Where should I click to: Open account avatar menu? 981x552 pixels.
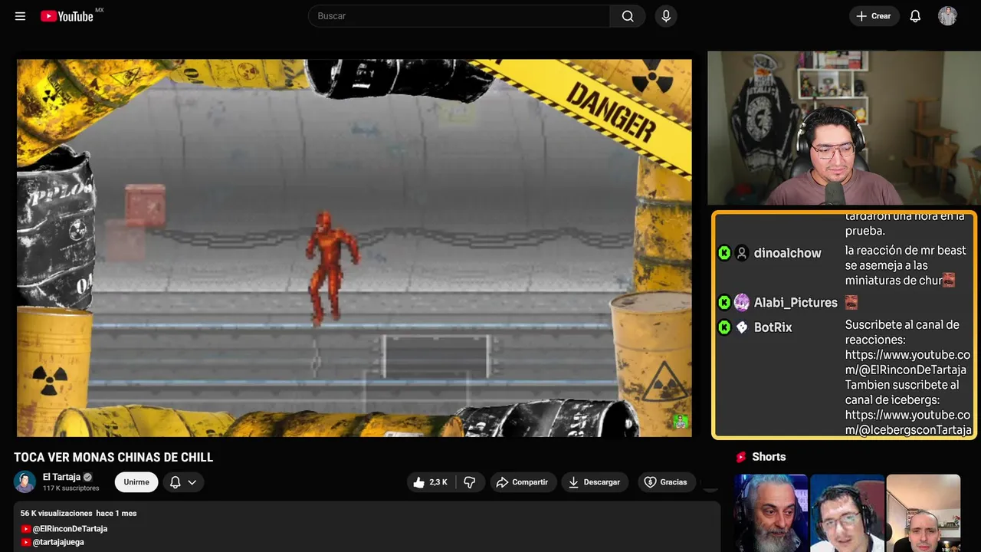click(x=947, y=16)
